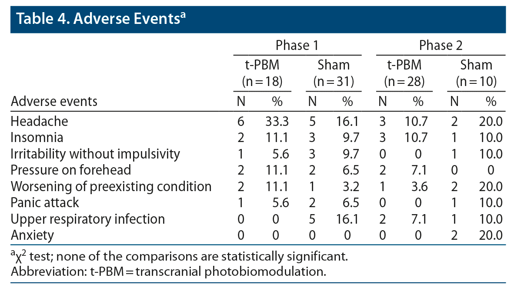Select the "Headache" row label
521x291 pixels.
point(40,121)
